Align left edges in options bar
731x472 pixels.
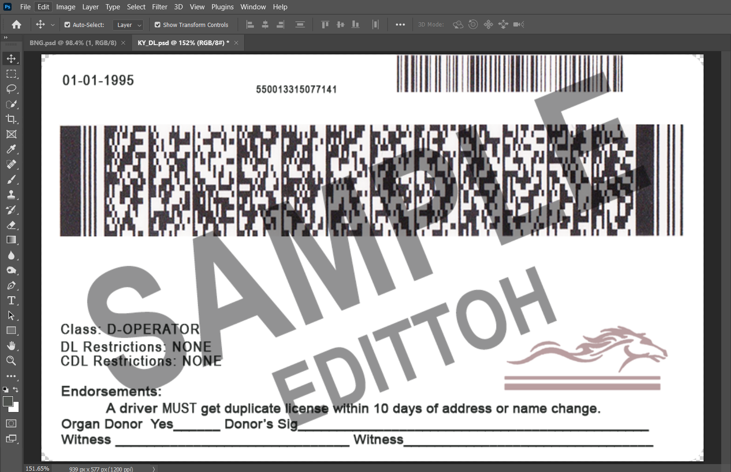(250, 25)
